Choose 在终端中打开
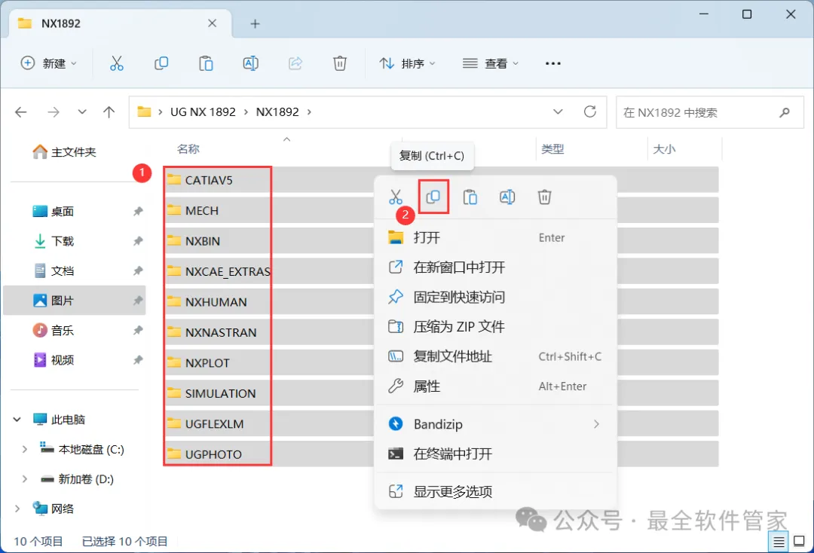The image size is (814, 553). [495, 454]
